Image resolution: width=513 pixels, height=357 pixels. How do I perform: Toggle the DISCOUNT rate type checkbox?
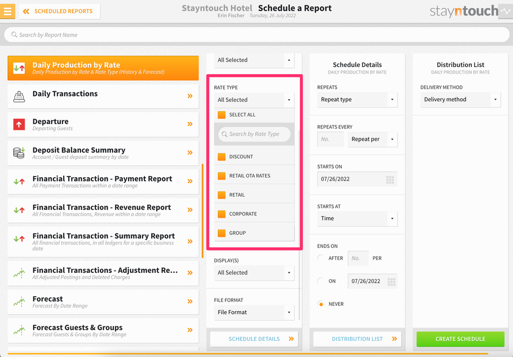point(221,157)
